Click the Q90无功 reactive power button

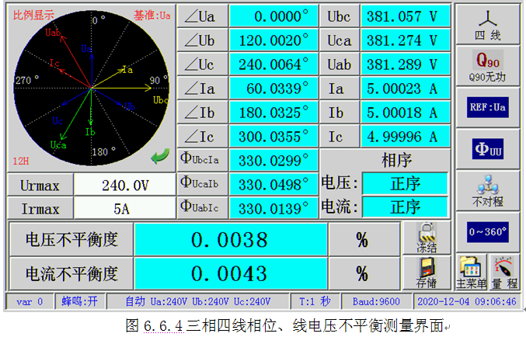click(487, 66)
